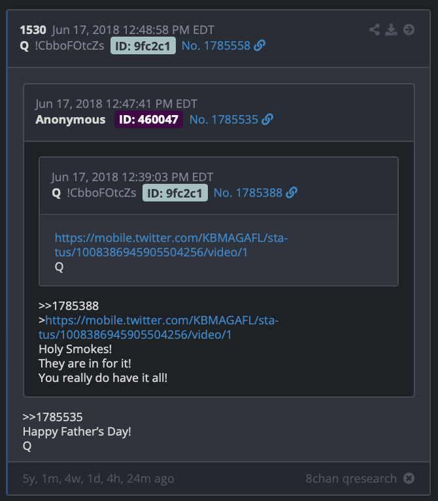Click the ID: 9fc2c1 badge in the nested post

coord(175,193)
